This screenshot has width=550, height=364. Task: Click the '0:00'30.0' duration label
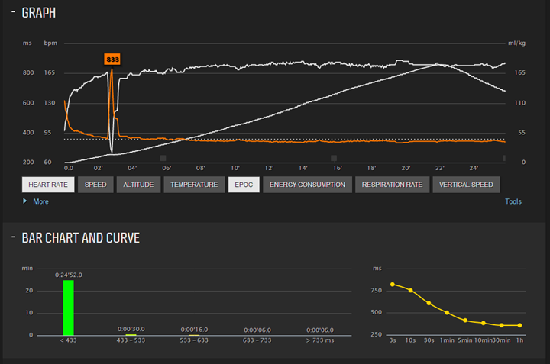pyautogui.click(x=131, y=330)
